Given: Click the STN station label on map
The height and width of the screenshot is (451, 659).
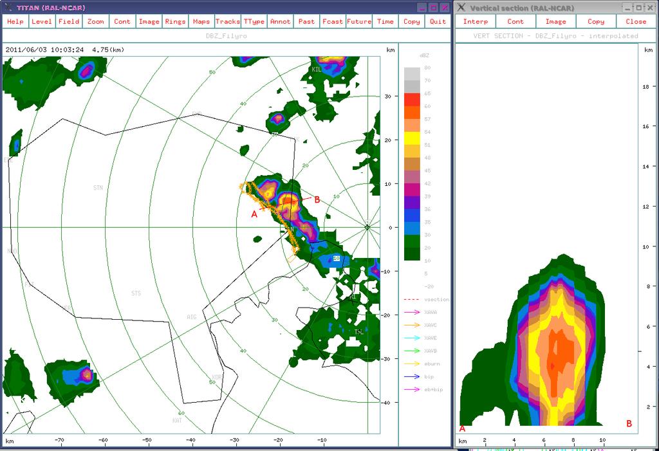Looking at the screenshot, I should [98, 187].
